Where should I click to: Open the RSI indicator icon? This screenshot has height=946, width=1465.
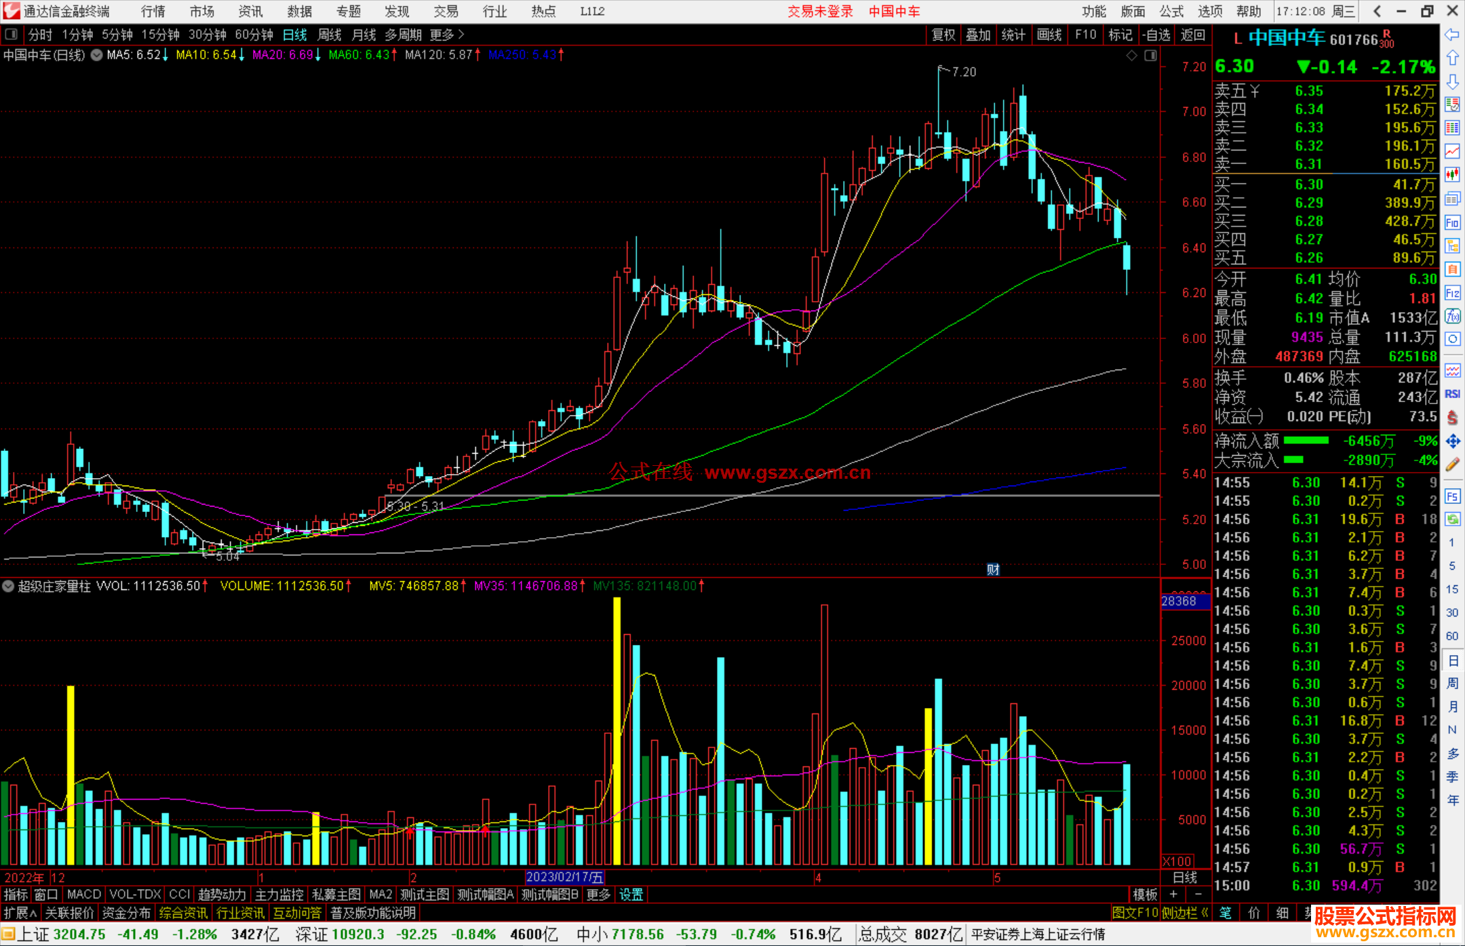1452,394
